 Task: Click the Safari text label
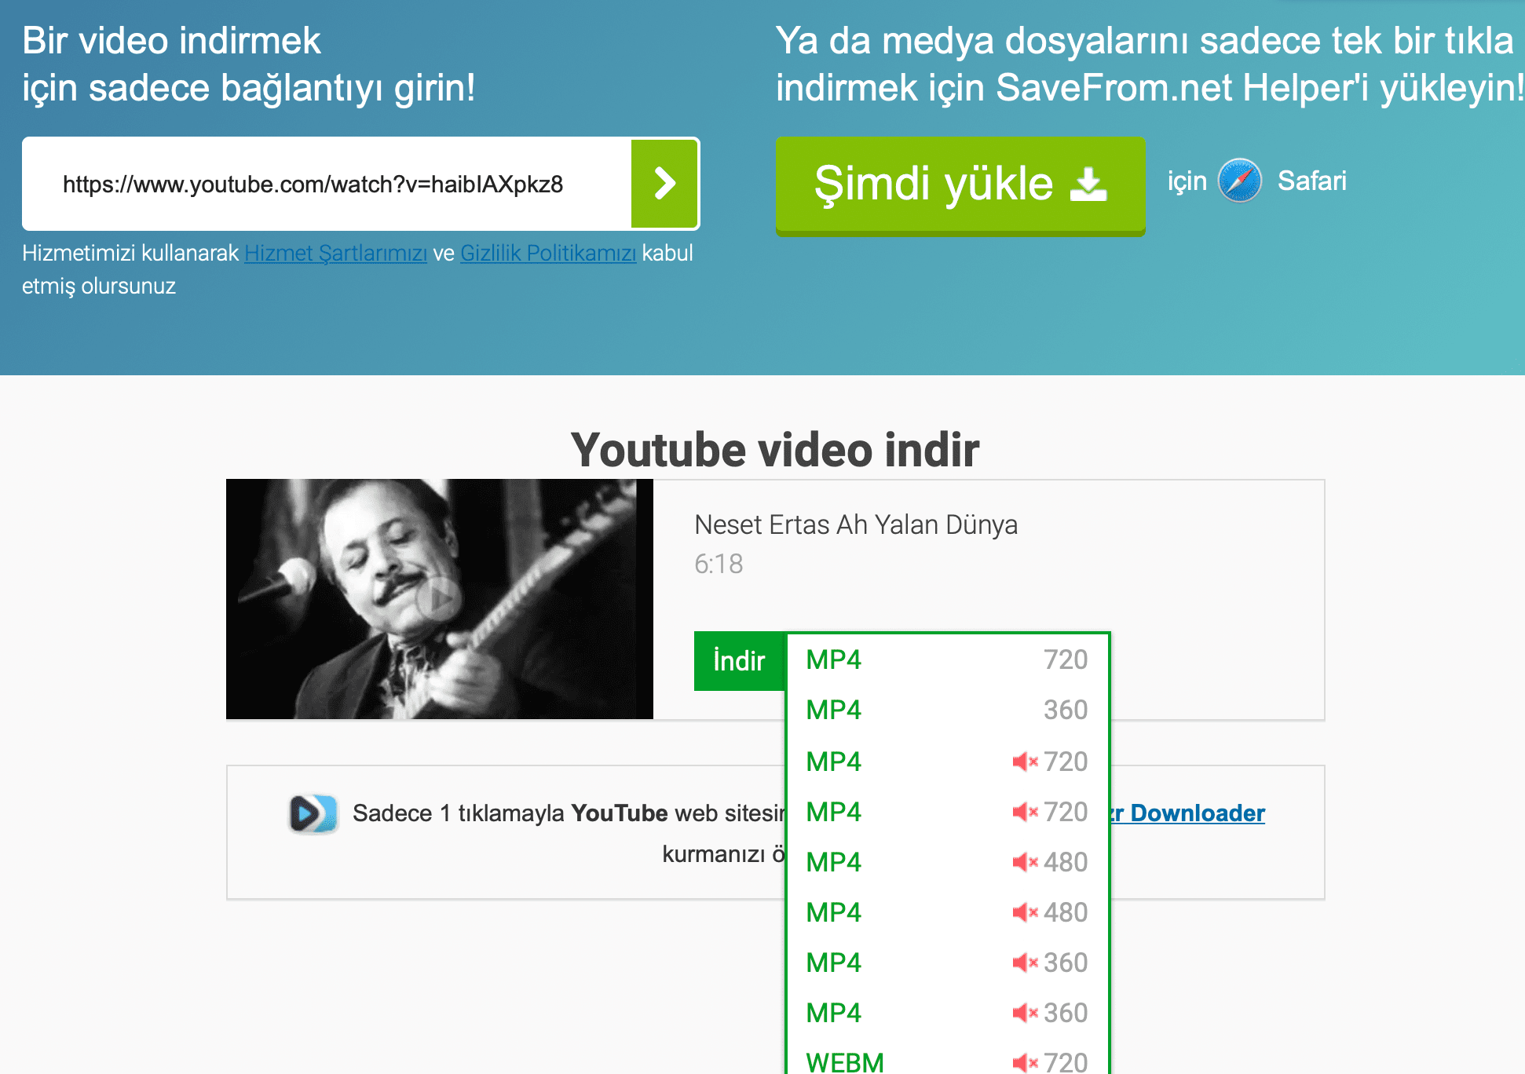(1311, 181)
